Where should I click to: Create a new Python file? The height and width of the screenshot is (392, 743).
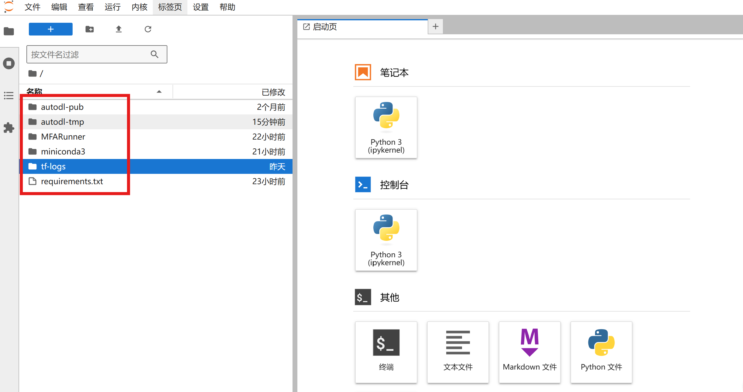(x=601, y=352)
